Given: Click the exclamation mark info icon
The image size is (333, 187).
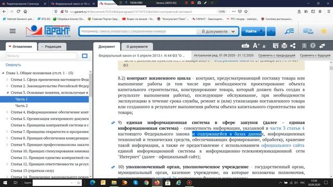Looking at the screenshot, I should click(x=313, y=46).
